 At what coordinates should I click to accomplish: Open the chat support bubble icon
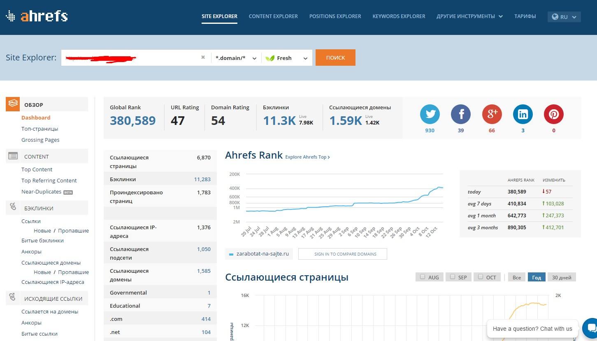pyautogui.click(x=591, y=328)
